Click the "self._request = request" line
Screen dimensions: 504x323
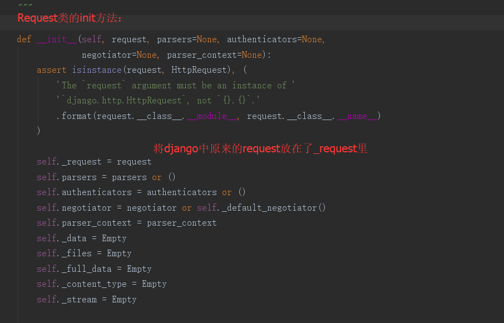94,162
